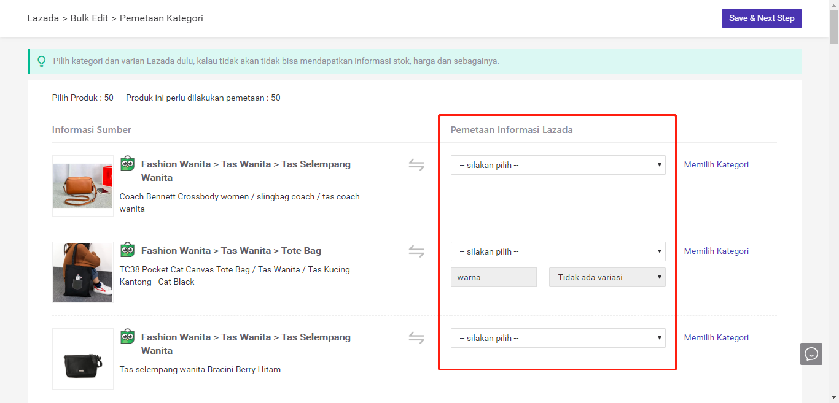Click the Save & Next Step button
The image size is (839, 403).
click(762, 18)
